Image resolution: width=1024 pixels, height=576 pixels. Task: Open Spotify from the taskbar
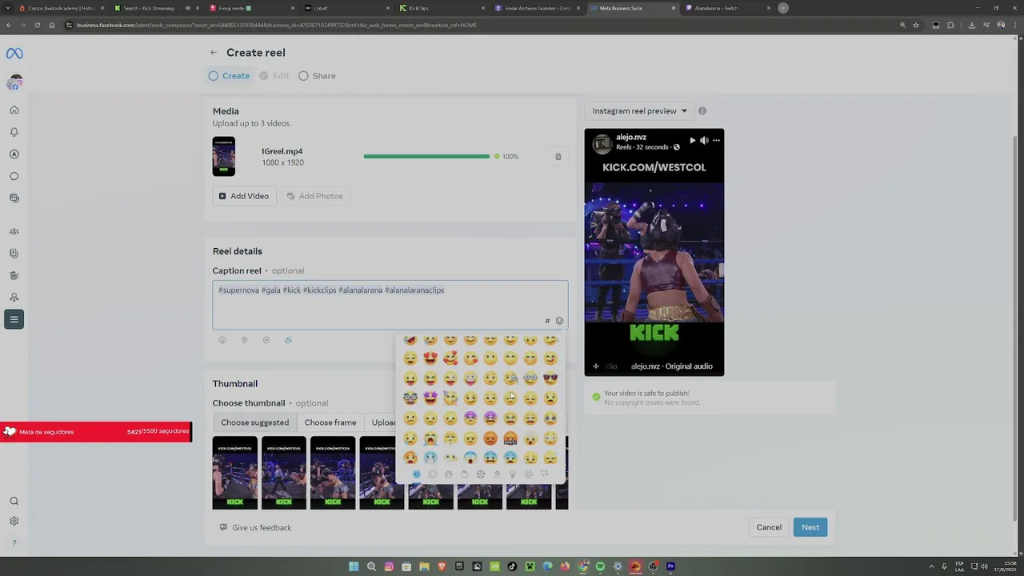coord(600,566)
